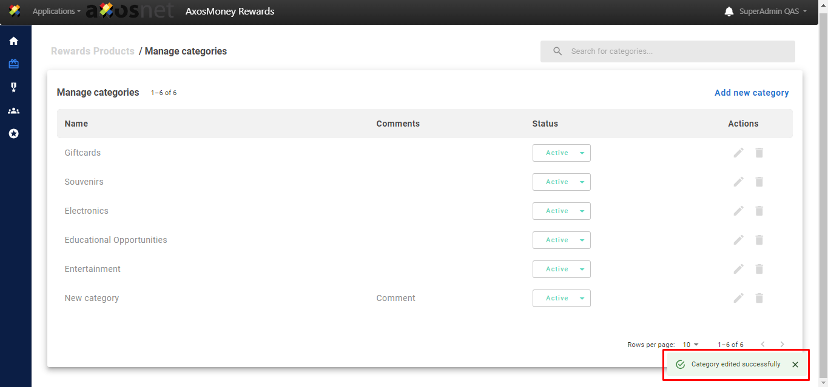This screenshot has height=387, width=828.
Task: Edit the Giftcards category pencil icon
Action: (738, 153)
